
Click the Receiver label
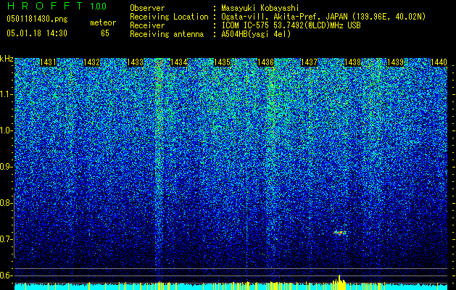(147, 25)
